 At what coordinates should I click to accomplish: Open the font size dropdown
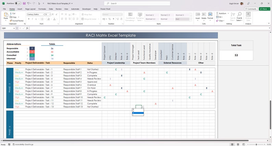coord(50,14)
